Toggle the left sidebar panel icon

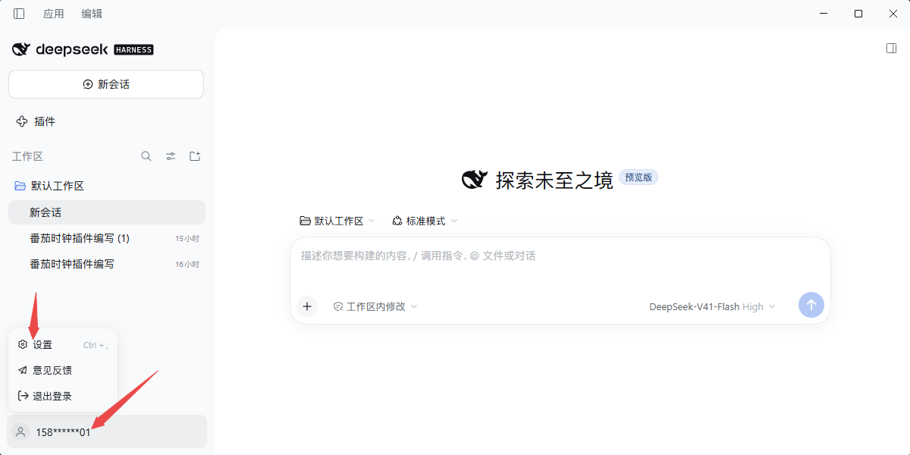(19, 14)
